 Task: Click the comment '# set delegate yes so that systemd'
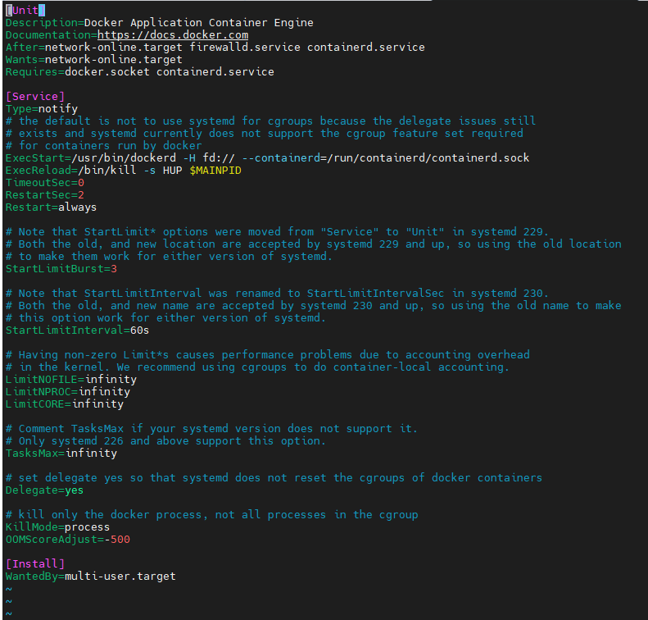(x=274, y=478)
